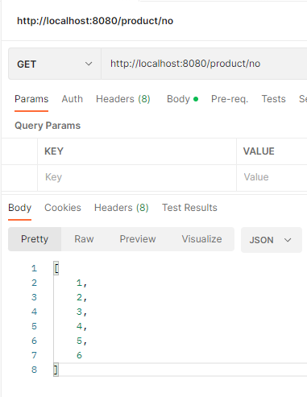Click the value 6 in response line 7
This screenshot has height=397, width=307.
[79, 355]
